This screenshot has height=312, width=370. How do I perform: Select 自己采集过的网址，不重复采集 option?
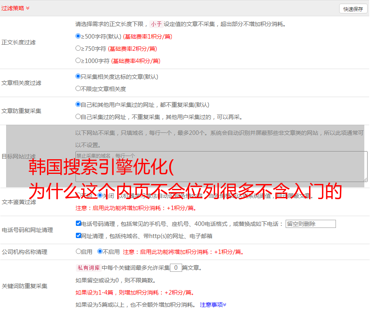[x=78, y=116]
